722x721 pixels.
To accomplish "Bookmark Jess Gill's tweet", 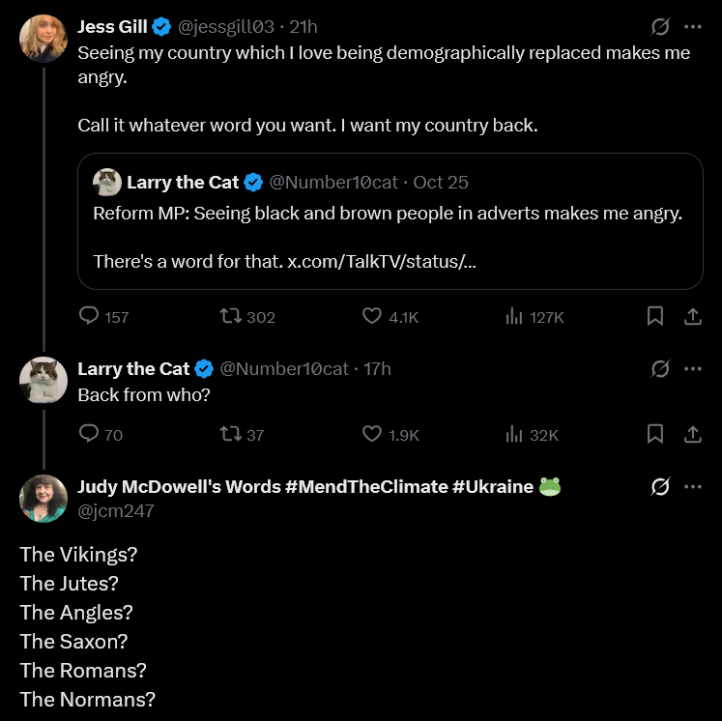I will pyautogui.click(x=654, y=316).
